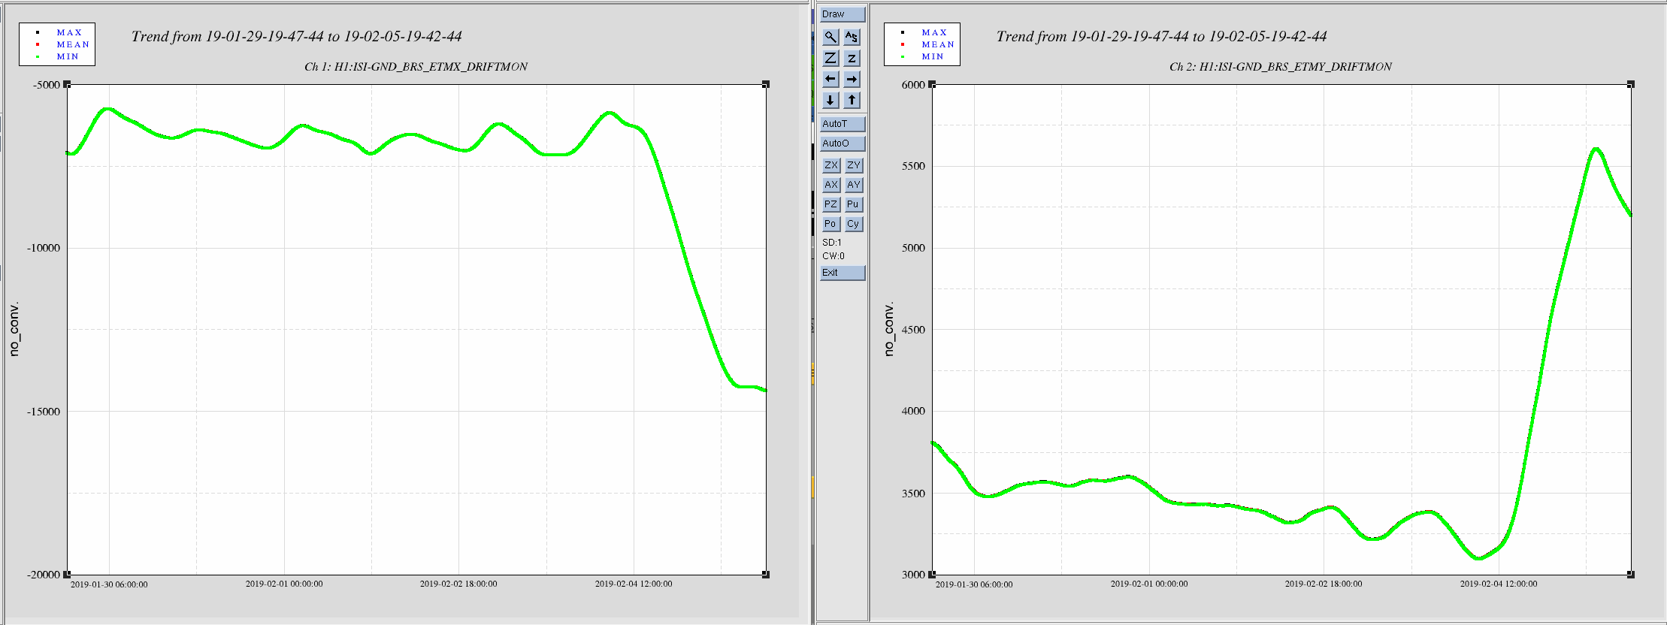Shift the plot up with up arrow

(x=852, y=100)
